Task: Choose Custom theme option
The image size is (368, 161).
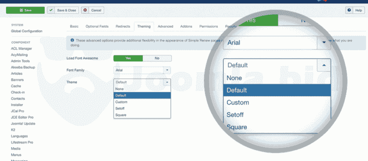Action: coord(142,102)
